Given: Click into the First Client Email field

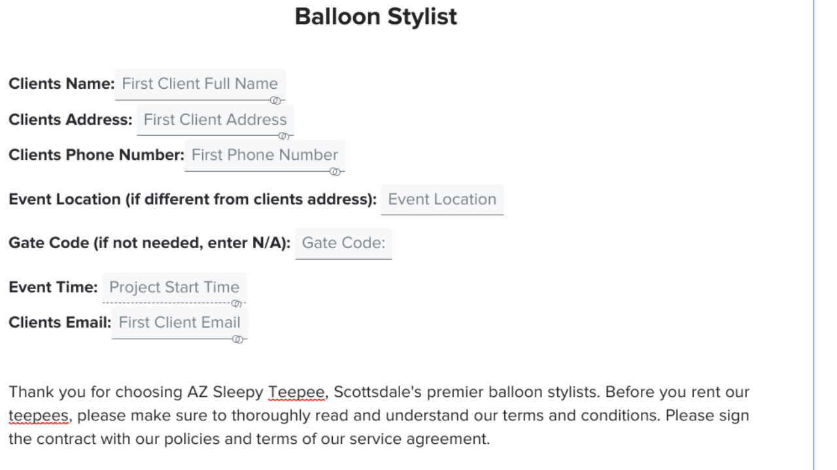Looking at the screenshot, I should coord(179,323).
